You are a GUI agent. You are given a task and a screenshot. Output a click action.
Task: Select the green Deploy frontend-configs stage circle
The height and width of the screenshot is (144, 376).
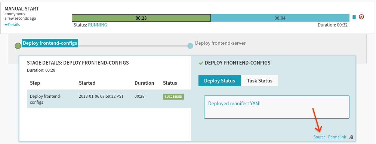point(18,46)
